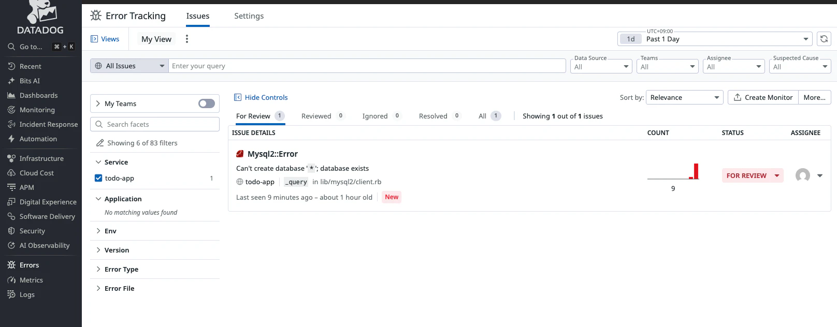
Task: Select the Resolved tab
Action: point(440,116)
